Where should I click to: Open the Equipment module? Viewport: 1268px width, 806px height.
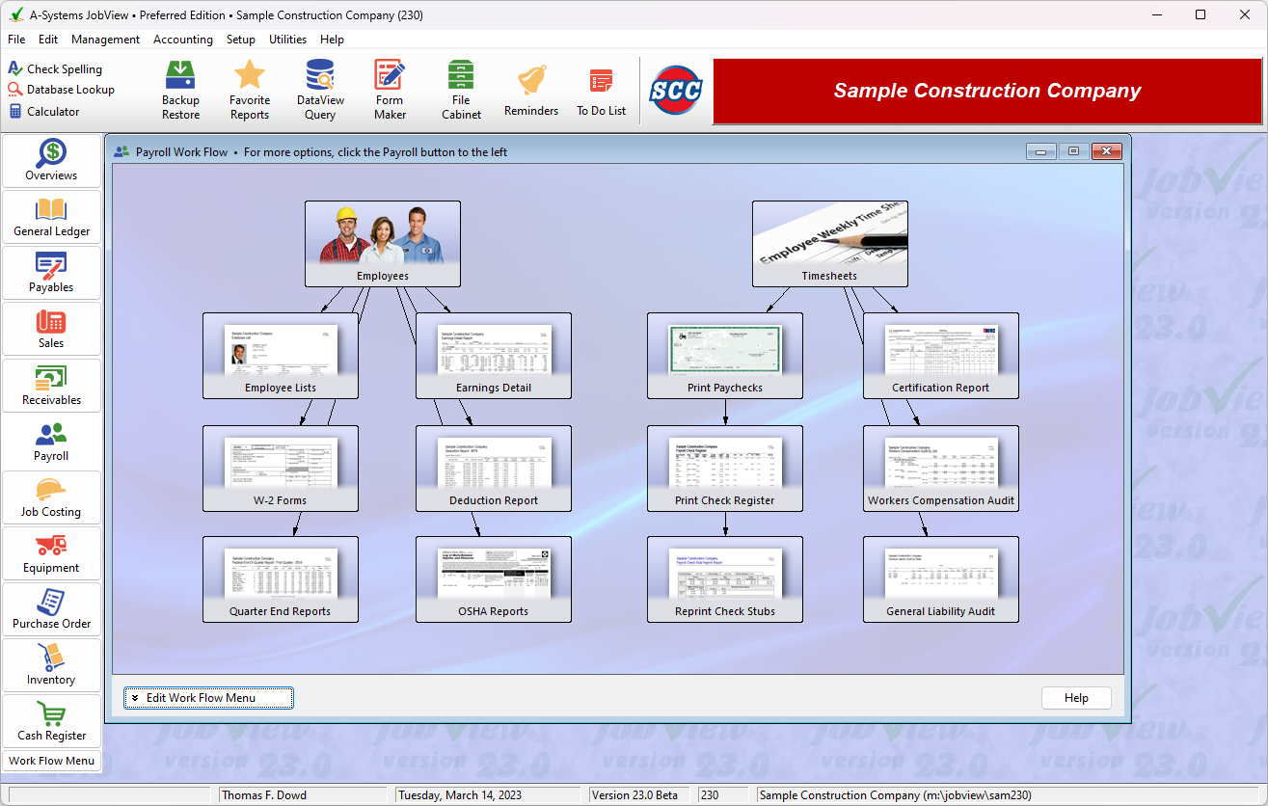coord(50,553)
